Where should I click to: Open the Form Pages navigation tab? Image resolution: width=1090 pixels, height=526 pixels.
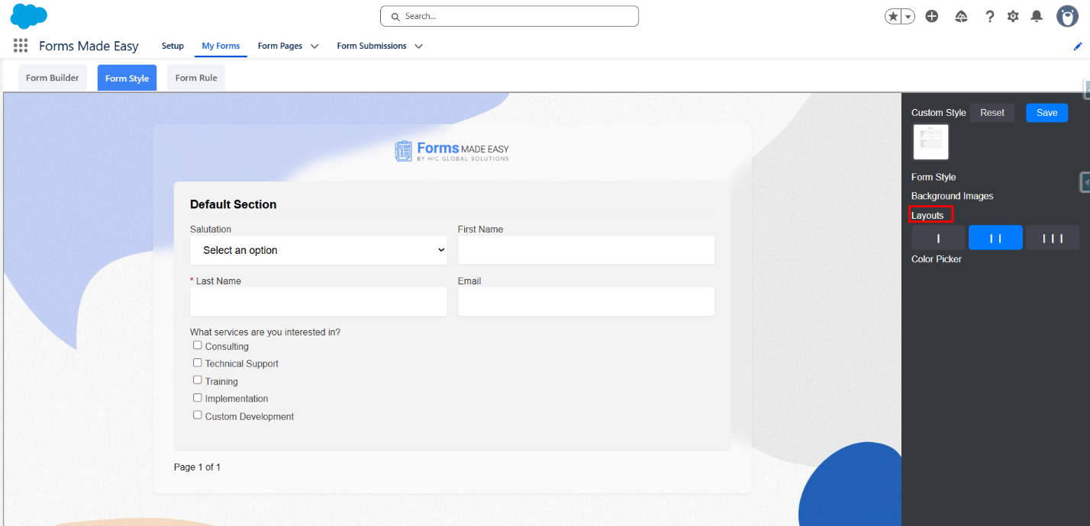[x=280, y=46]
